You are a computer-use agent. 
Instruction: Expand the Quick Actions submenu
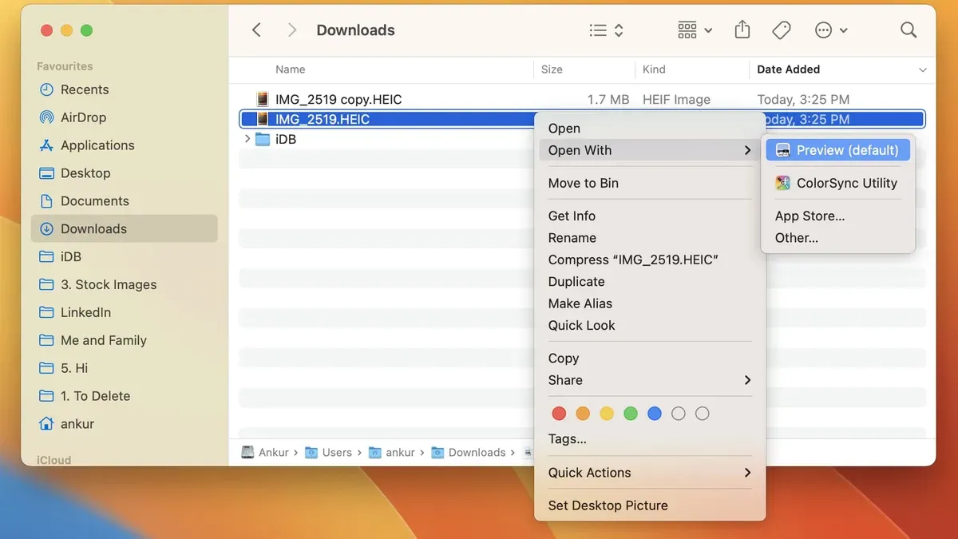(650, 473)
